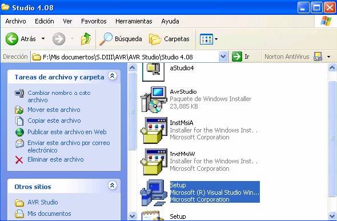Click the Copiar este archivo icon
Screen dimensions: 337x221
(19, 121)
